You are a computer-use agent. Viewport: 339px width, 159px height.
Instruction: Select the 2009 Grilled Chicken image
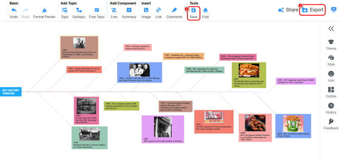click(255, 123)
